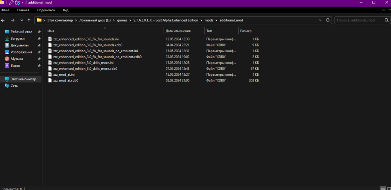Open the Файл menu
Image resolution: width=391 pixels, height=190 pixels.
5,10
